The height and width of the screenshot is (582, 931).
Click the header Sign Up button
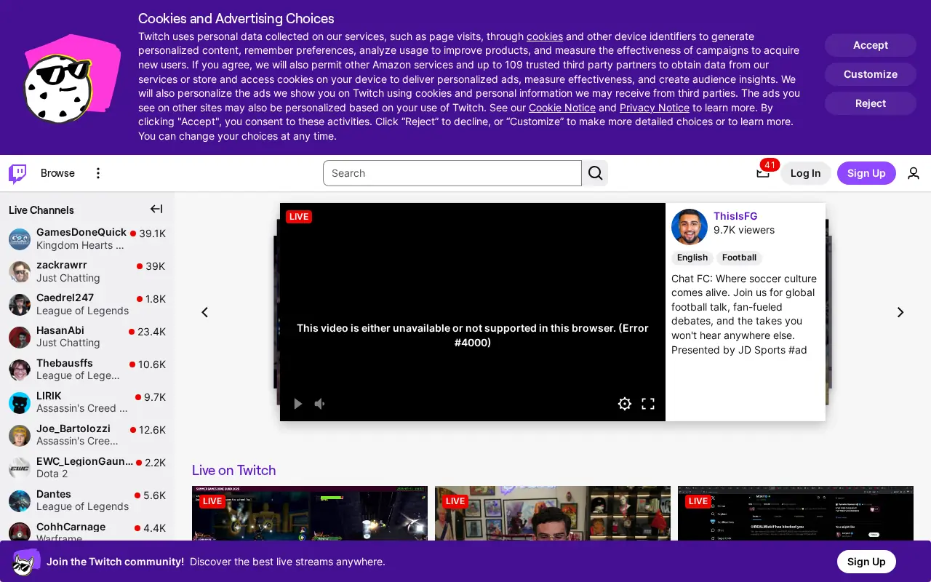pyautogui.click(x=866, y=173)
